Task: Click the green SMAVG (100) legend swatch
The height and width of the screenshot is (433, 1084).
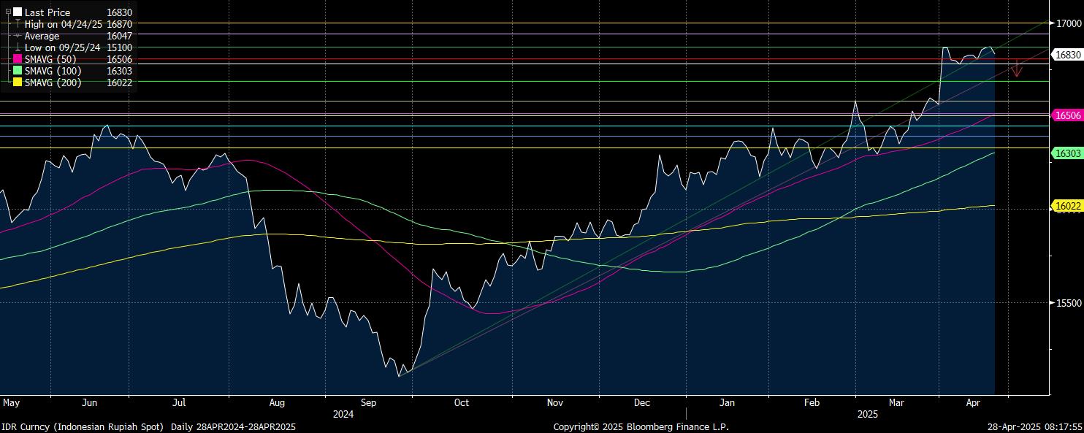Action: 18,71
